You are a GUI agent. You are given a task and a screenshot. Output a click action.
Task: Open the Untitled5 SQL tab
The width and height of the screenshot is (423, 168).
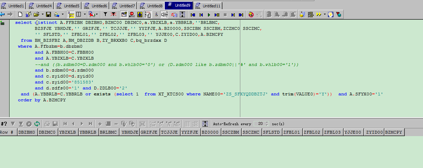point(68,6)
